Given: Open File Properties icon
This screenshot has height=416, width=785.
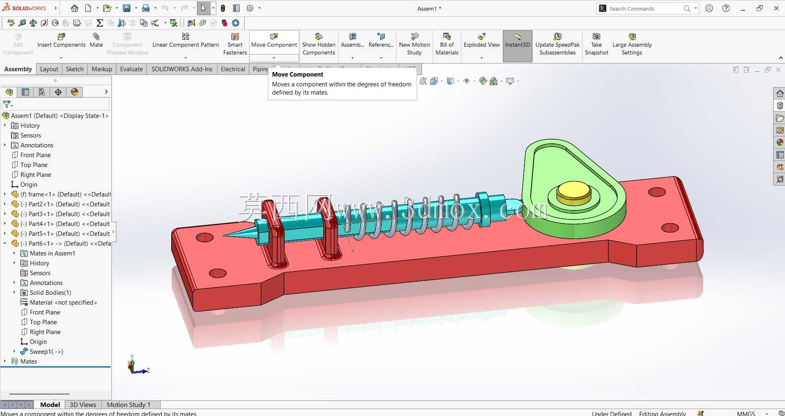Looking at the screenshot, I should tap(236, 8).
